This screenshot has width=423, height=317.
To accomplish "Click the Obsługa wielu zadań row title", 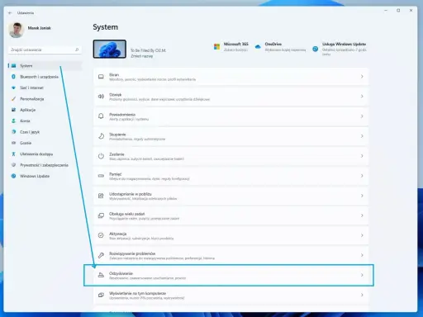I will 126,214.
